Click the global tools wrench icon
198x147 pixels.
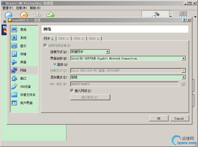point(183,14)
